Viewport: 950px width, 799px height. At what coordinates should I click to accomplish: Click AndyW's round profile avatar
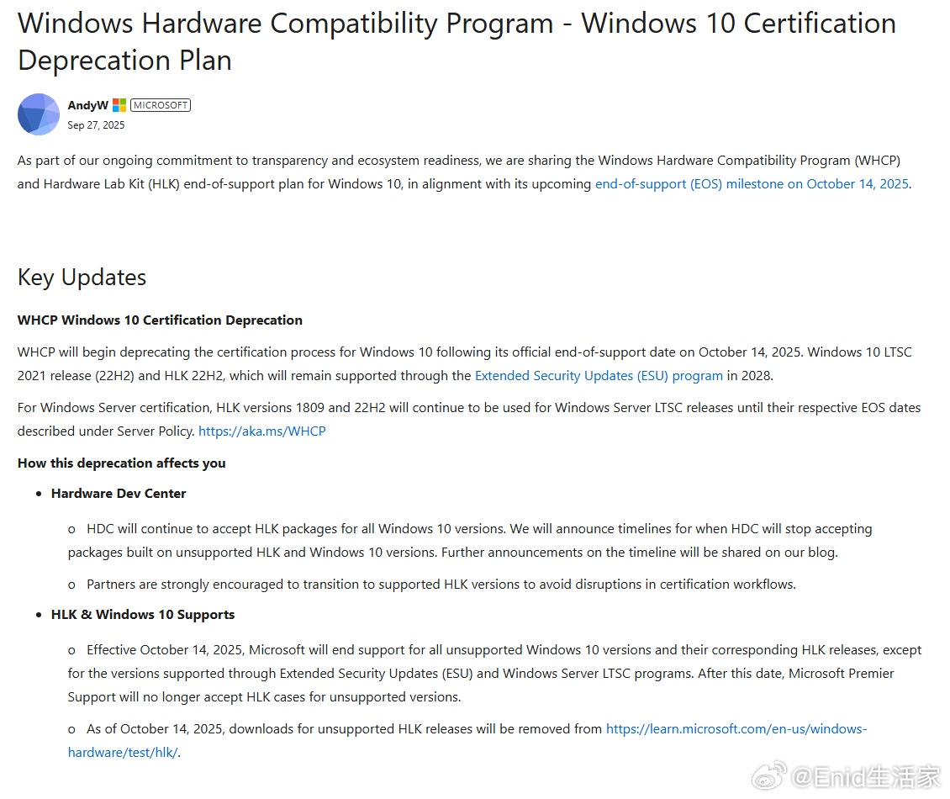[x=39, y=114]
